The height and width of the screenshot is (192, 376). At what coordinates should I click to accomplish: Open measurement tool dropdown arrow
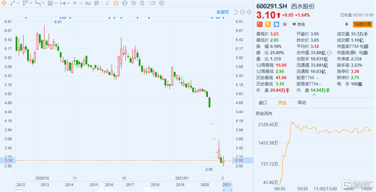tap(56, 3)
